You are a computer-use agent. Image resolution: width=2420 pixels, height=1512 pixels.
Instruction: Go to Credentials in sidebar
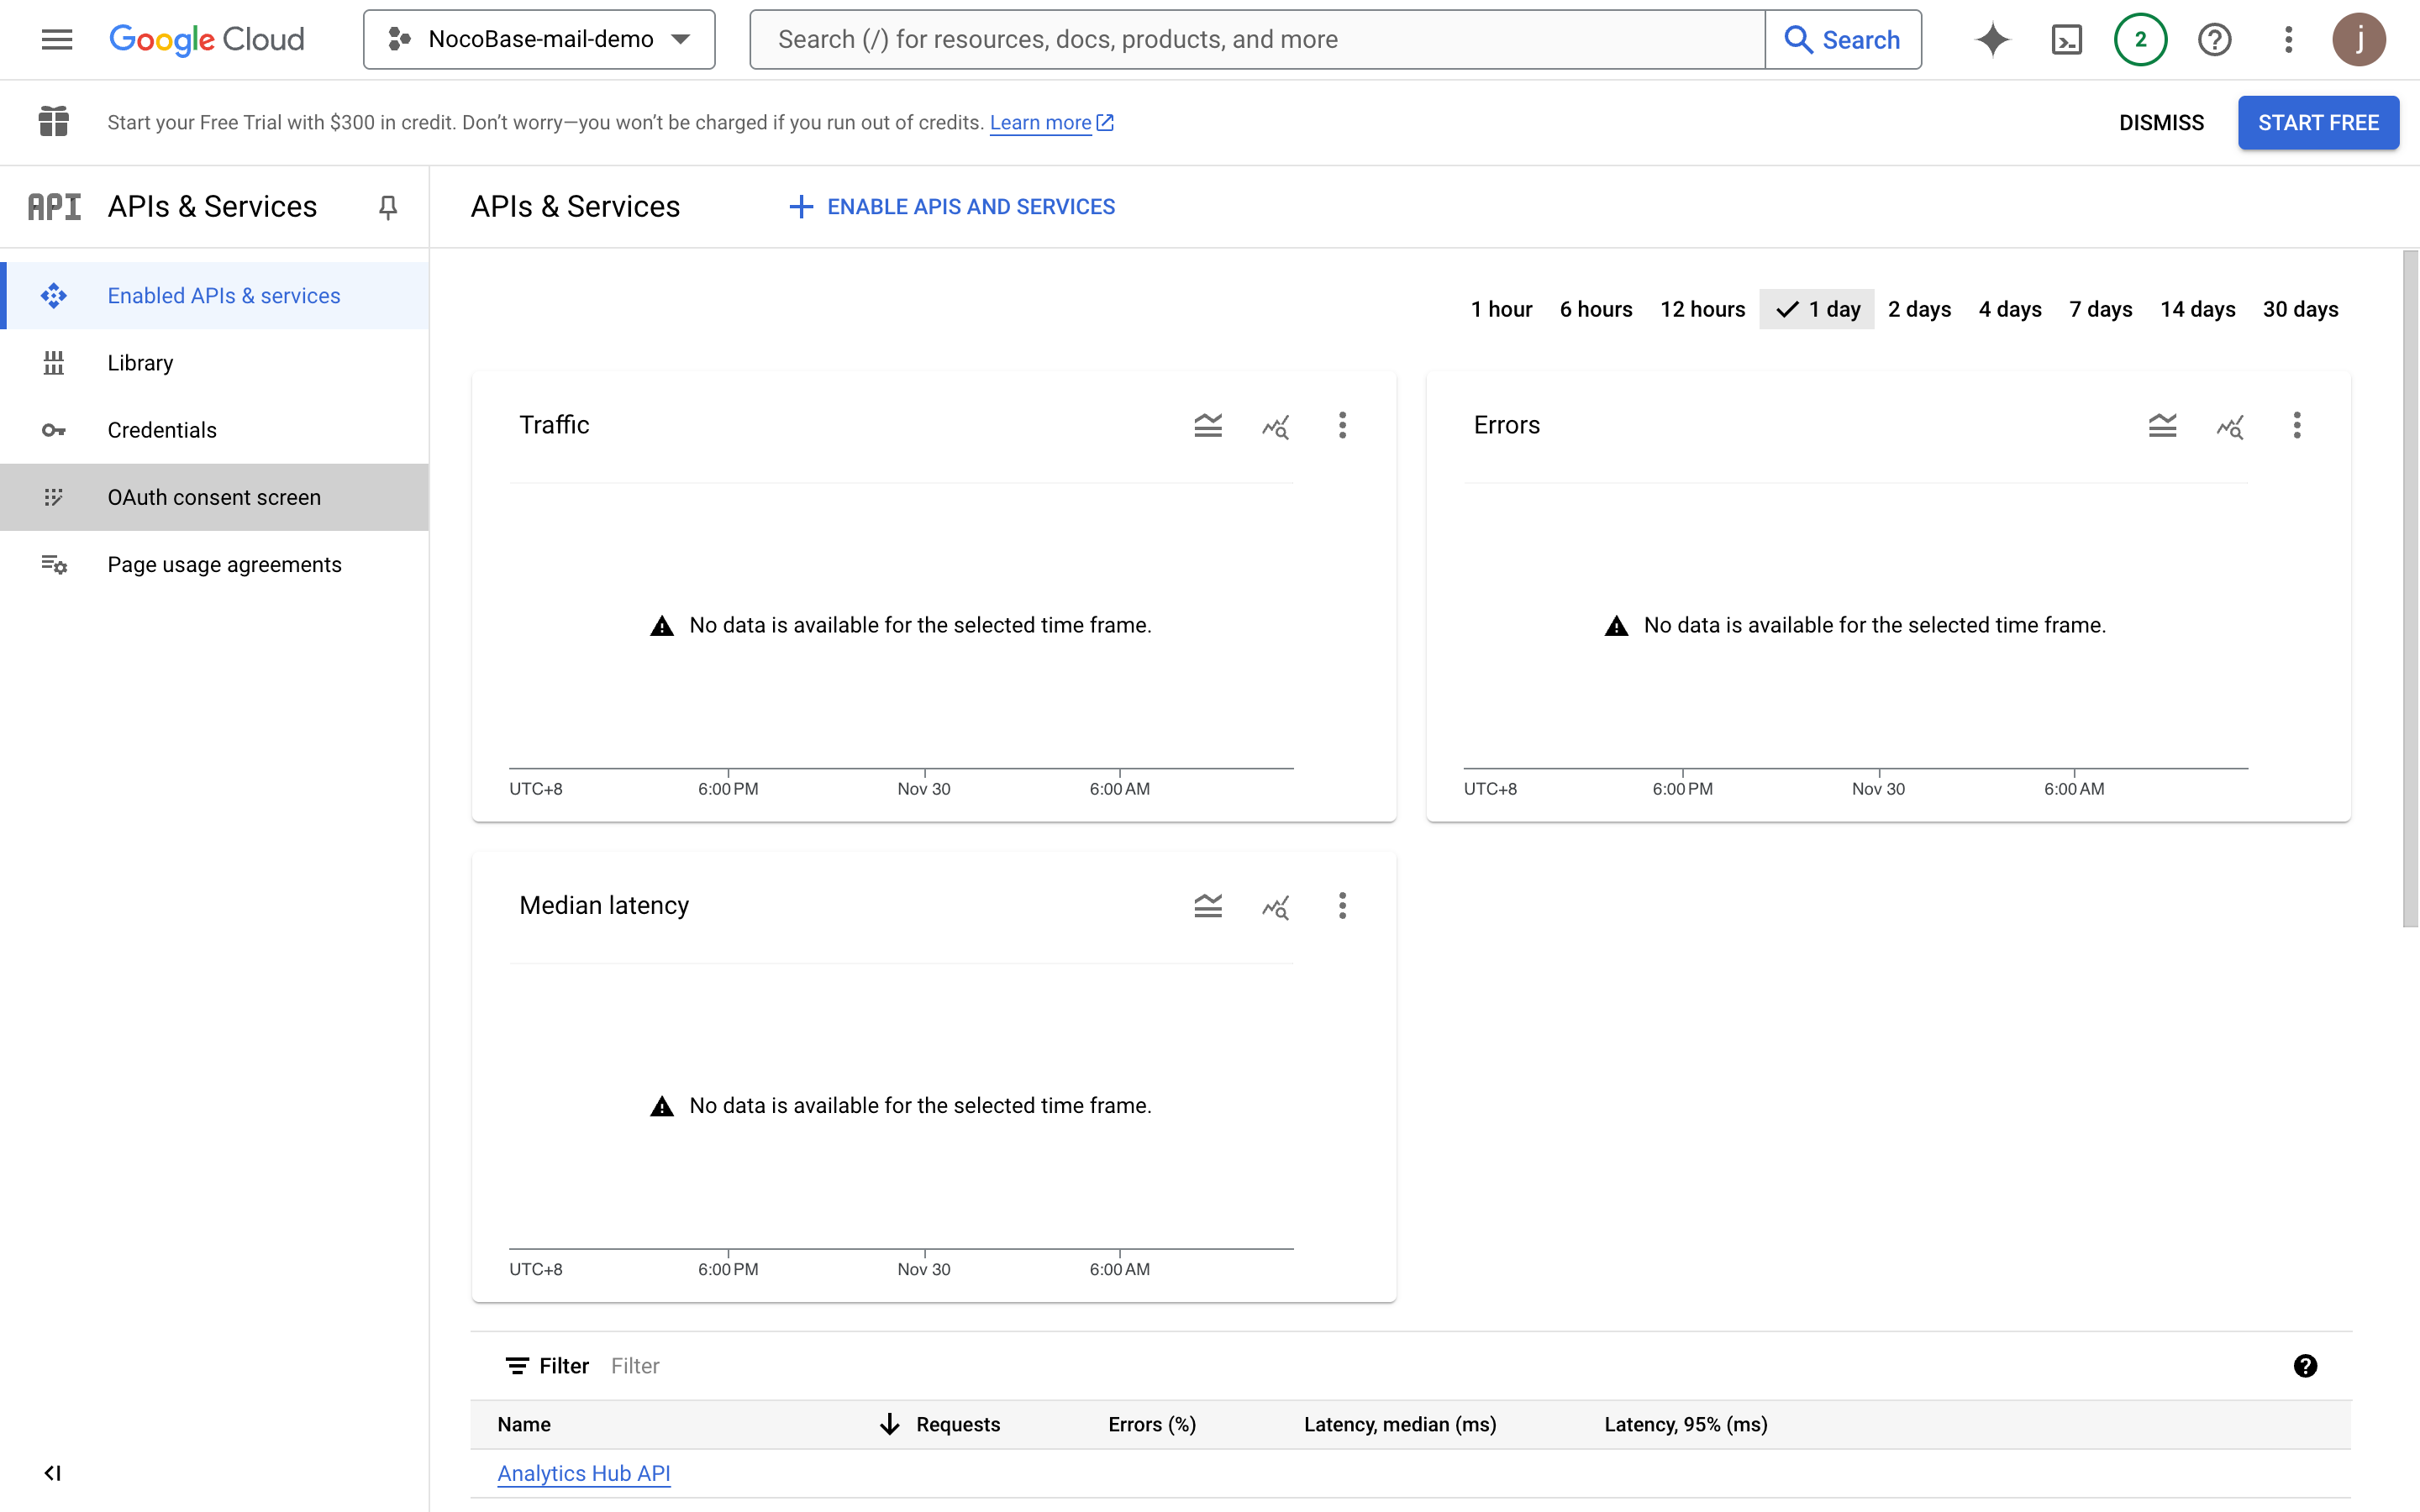[162, 430]
